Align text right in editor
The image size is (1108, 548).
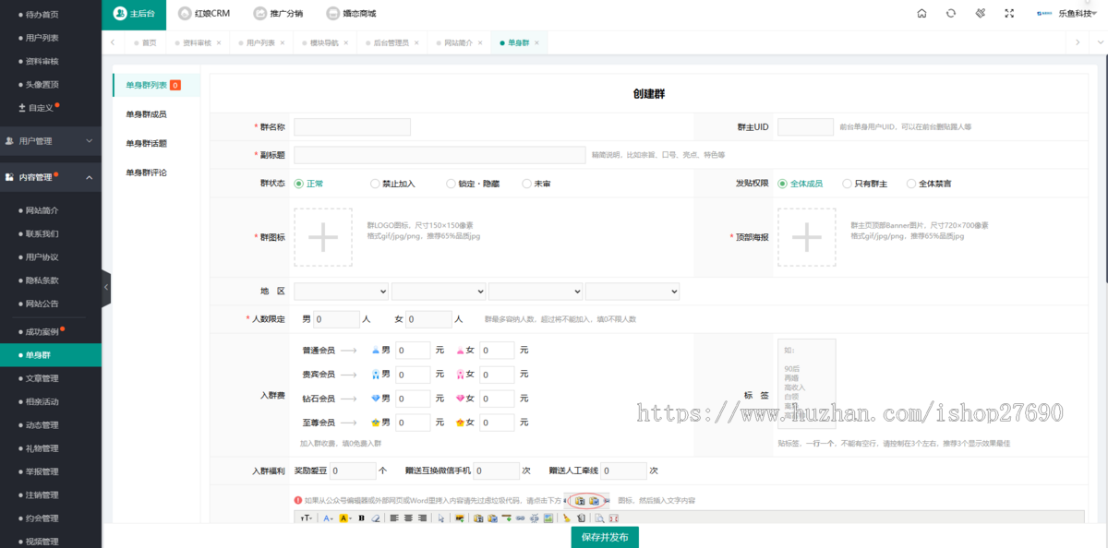(422, 518)
